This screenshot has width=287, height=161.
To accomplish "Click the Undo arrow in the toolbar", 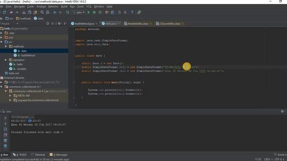I will pos(11,13).
